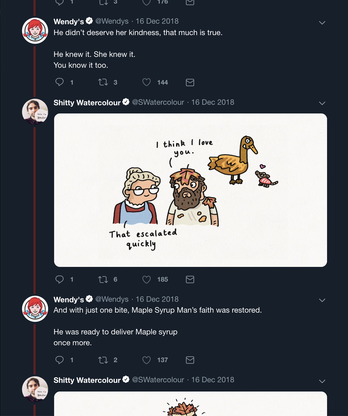Click Wendy's avatar beside 'faith was restored'

pyautogui.click(x=35, y=309)
